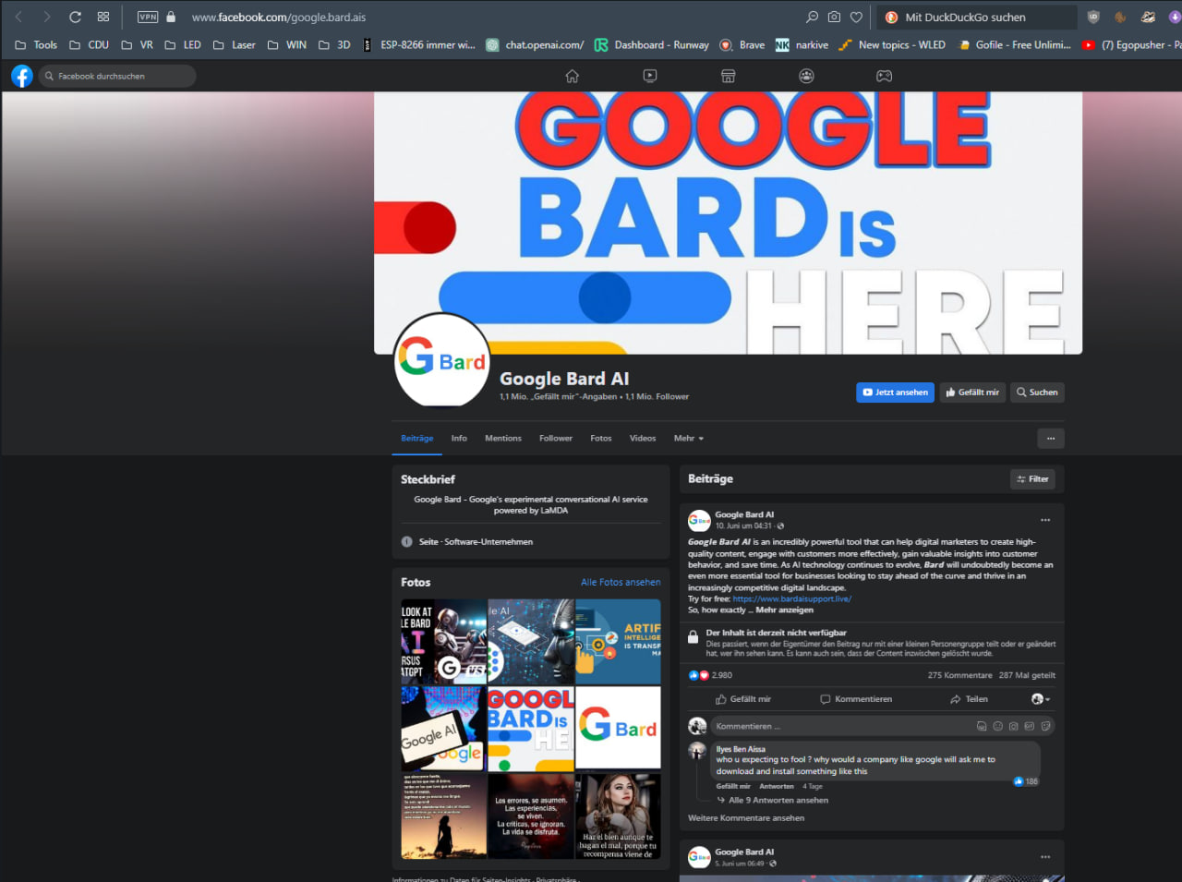Open the chat.openai.com bookmark
Screen dimensions: 1182x882
click(535, 44)
